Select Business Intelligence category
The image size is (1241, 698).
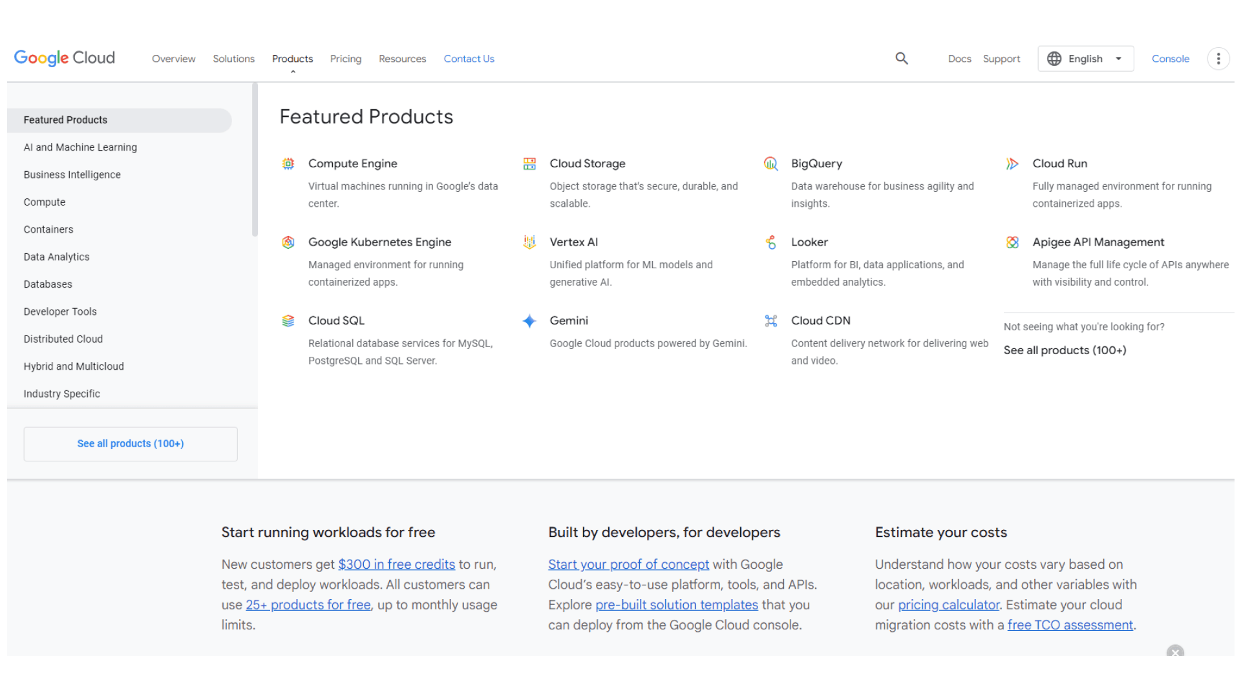(72, 174)
